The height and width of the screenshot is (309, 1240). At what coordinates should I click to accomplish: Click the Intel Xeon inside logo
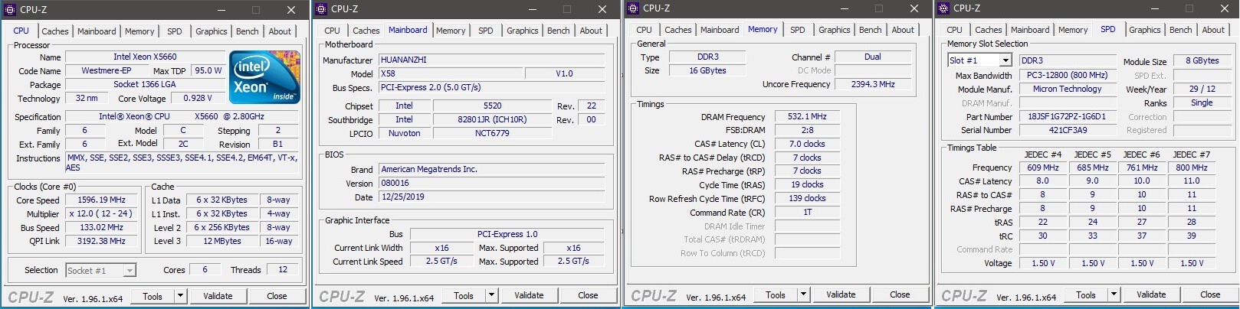[x=264, y=77]
